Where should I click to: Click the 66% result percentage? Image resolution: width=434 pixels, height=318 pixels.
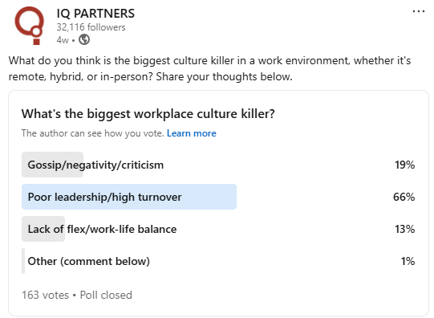tap(404, 197)
